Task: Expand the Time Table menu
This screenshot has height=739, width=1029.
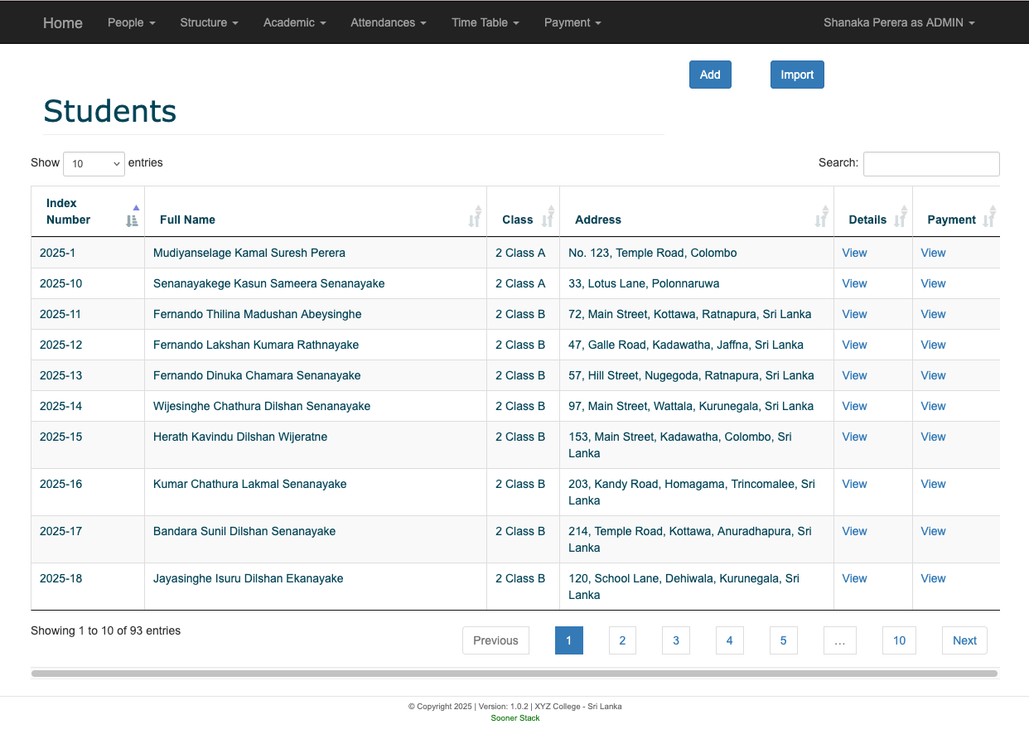Action: [485, 22]
